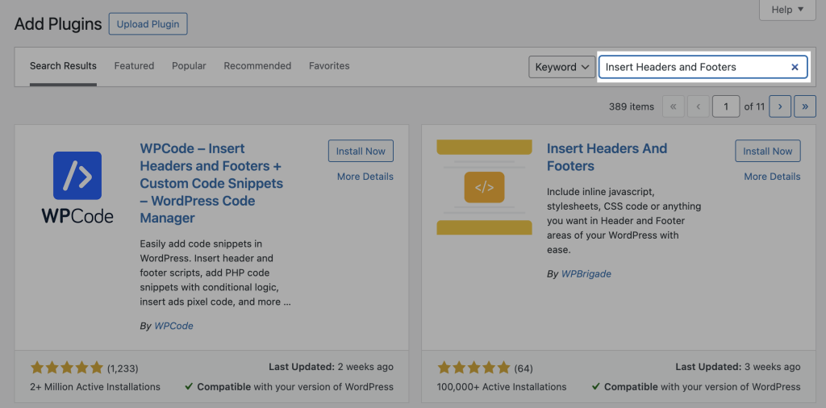826x408 pixels.
Task: Jump to the first results page arrow
Action: tap(674, 106)
